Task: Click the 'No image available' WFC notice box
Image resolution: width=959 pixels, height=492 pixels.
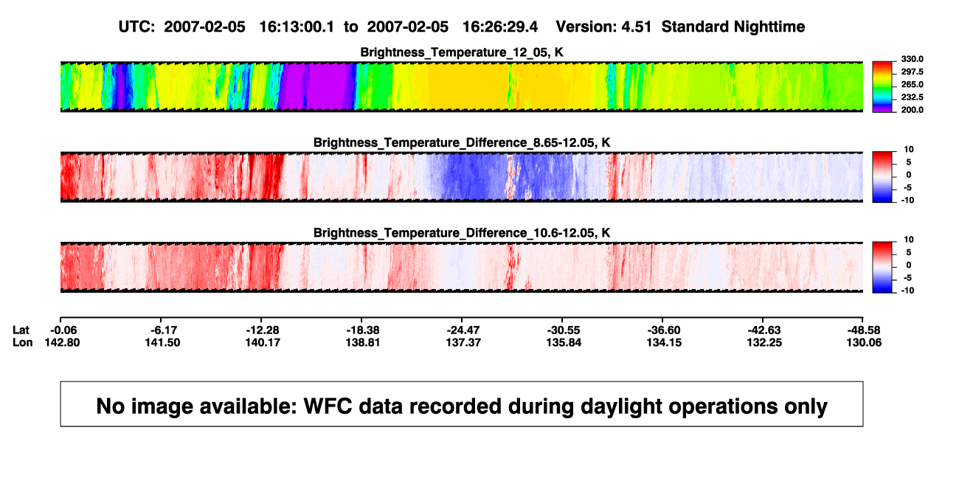Action: (x=462, y=403)
